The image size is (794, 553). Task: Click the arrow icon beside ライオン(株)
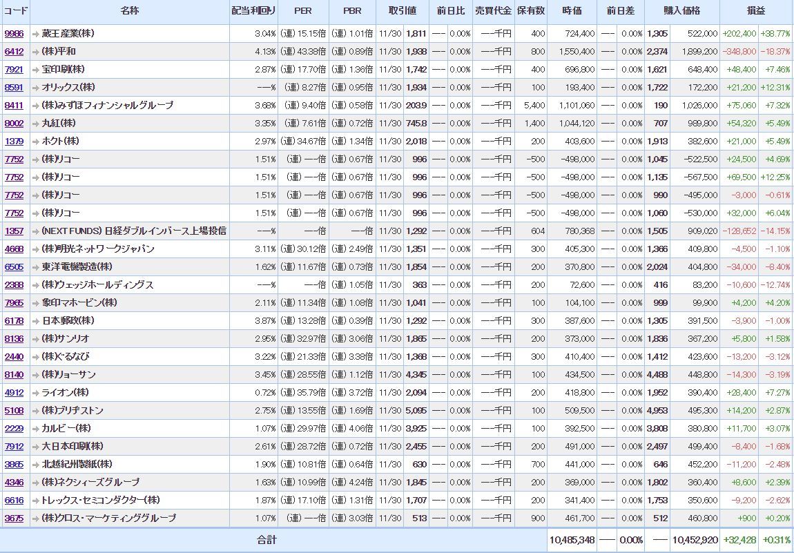(36, 393)
